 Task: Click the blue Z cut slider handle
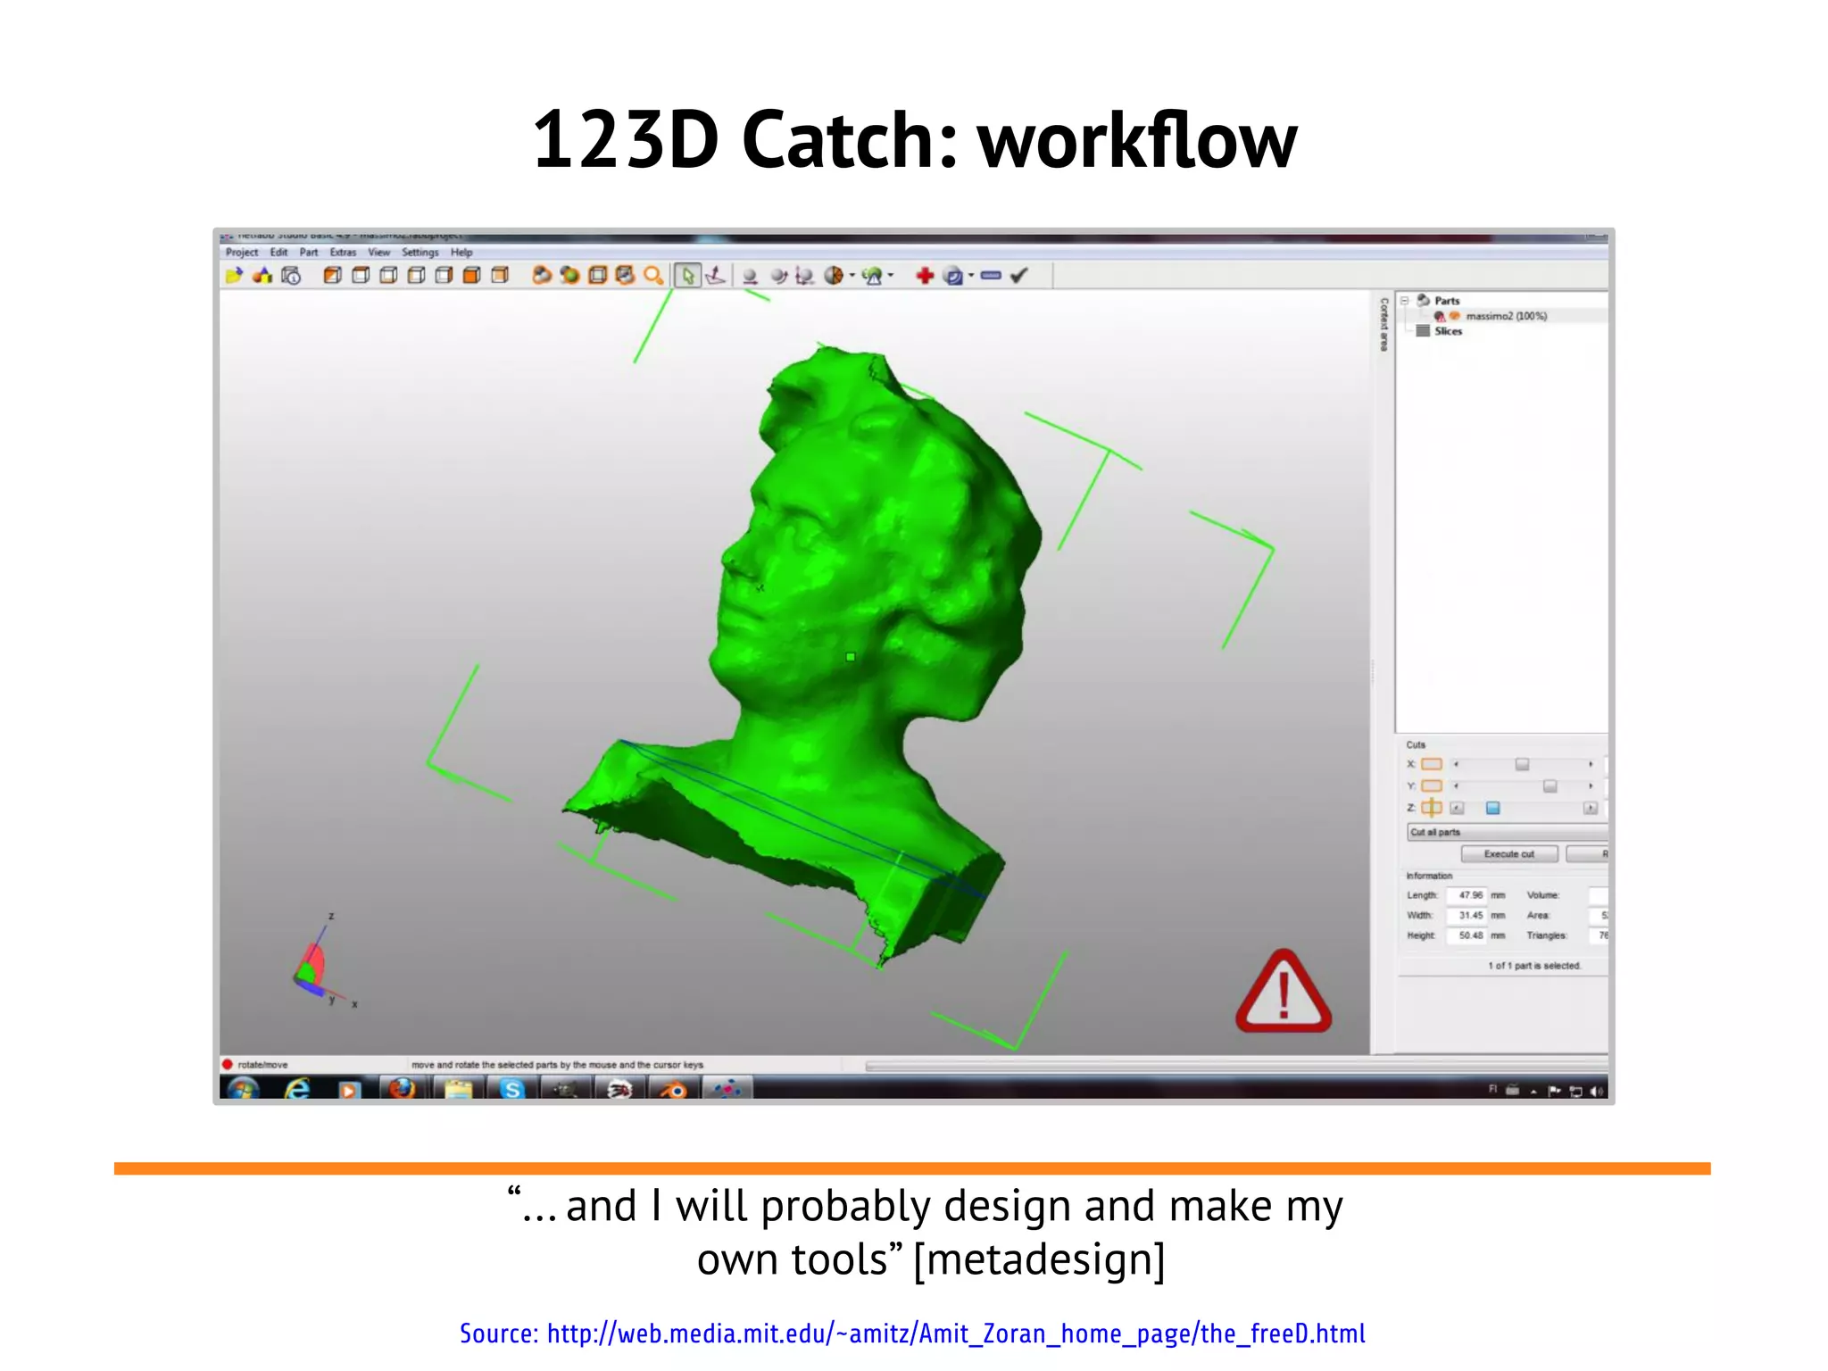1492,808
